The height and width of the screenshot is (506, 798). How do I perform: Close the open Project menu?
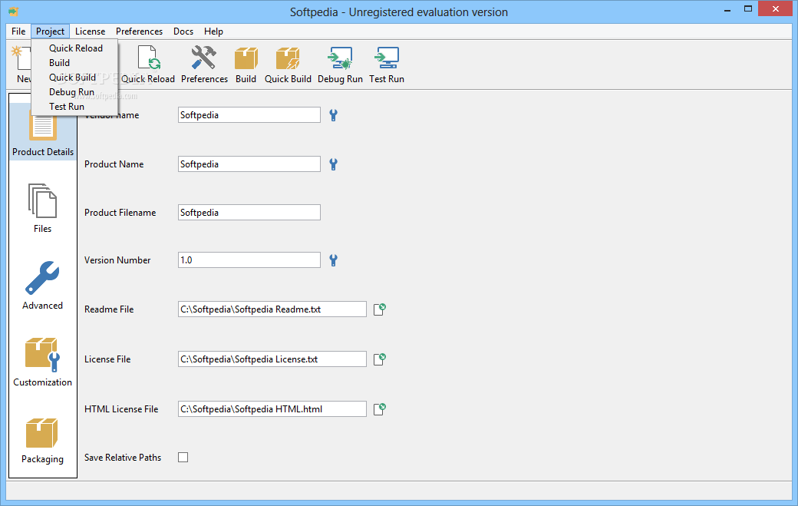(51, 31)
